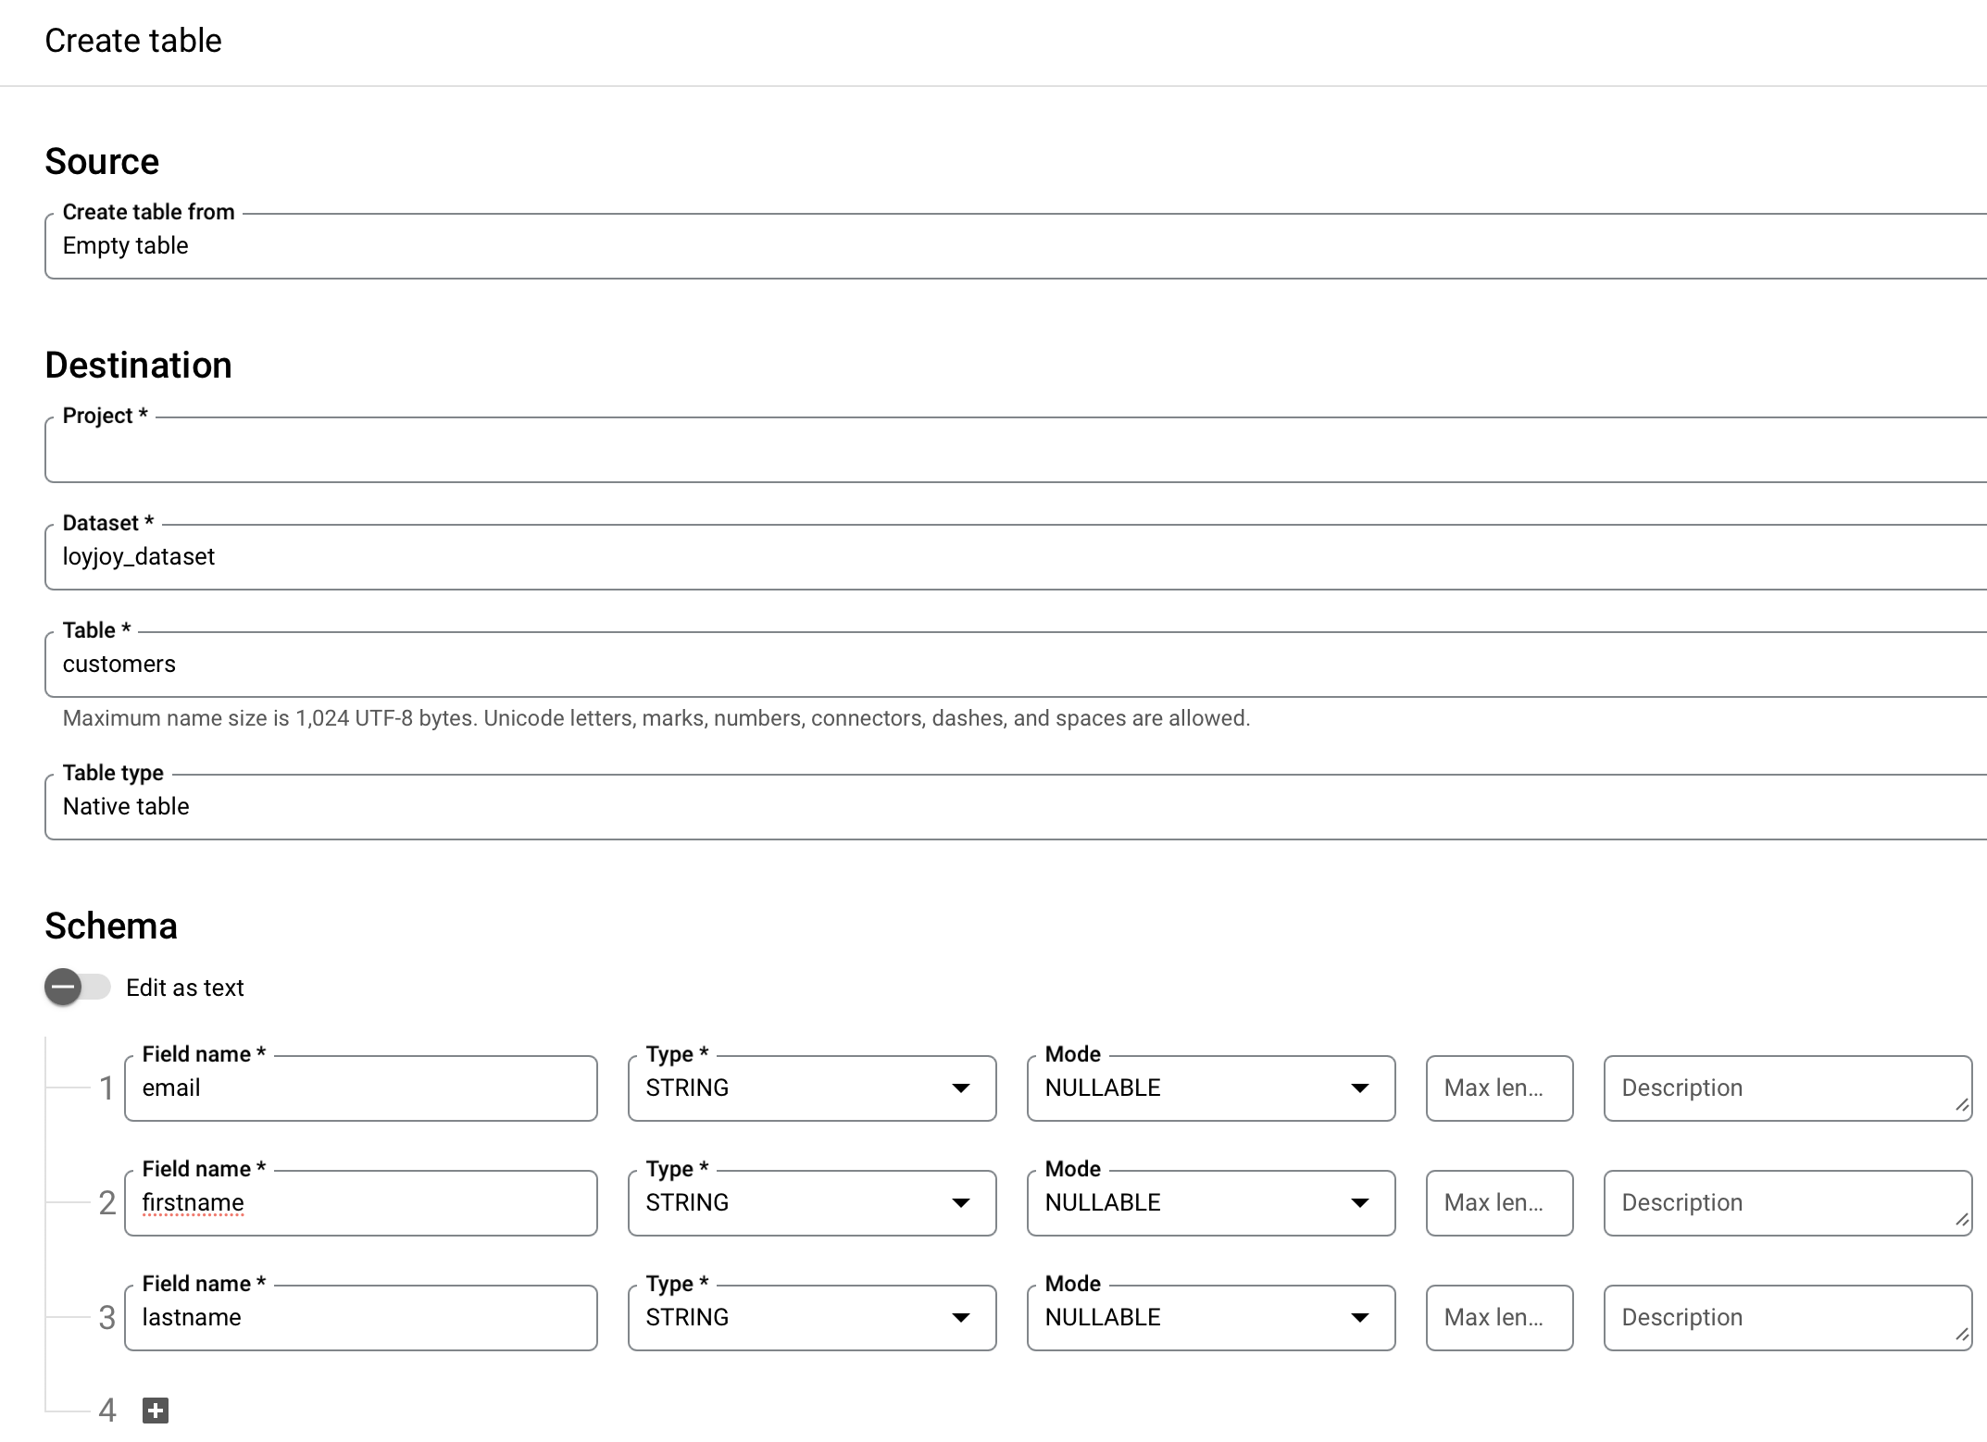
Task: Open Mode dropdown for email field
Action: click(x=1210, y=1088)
